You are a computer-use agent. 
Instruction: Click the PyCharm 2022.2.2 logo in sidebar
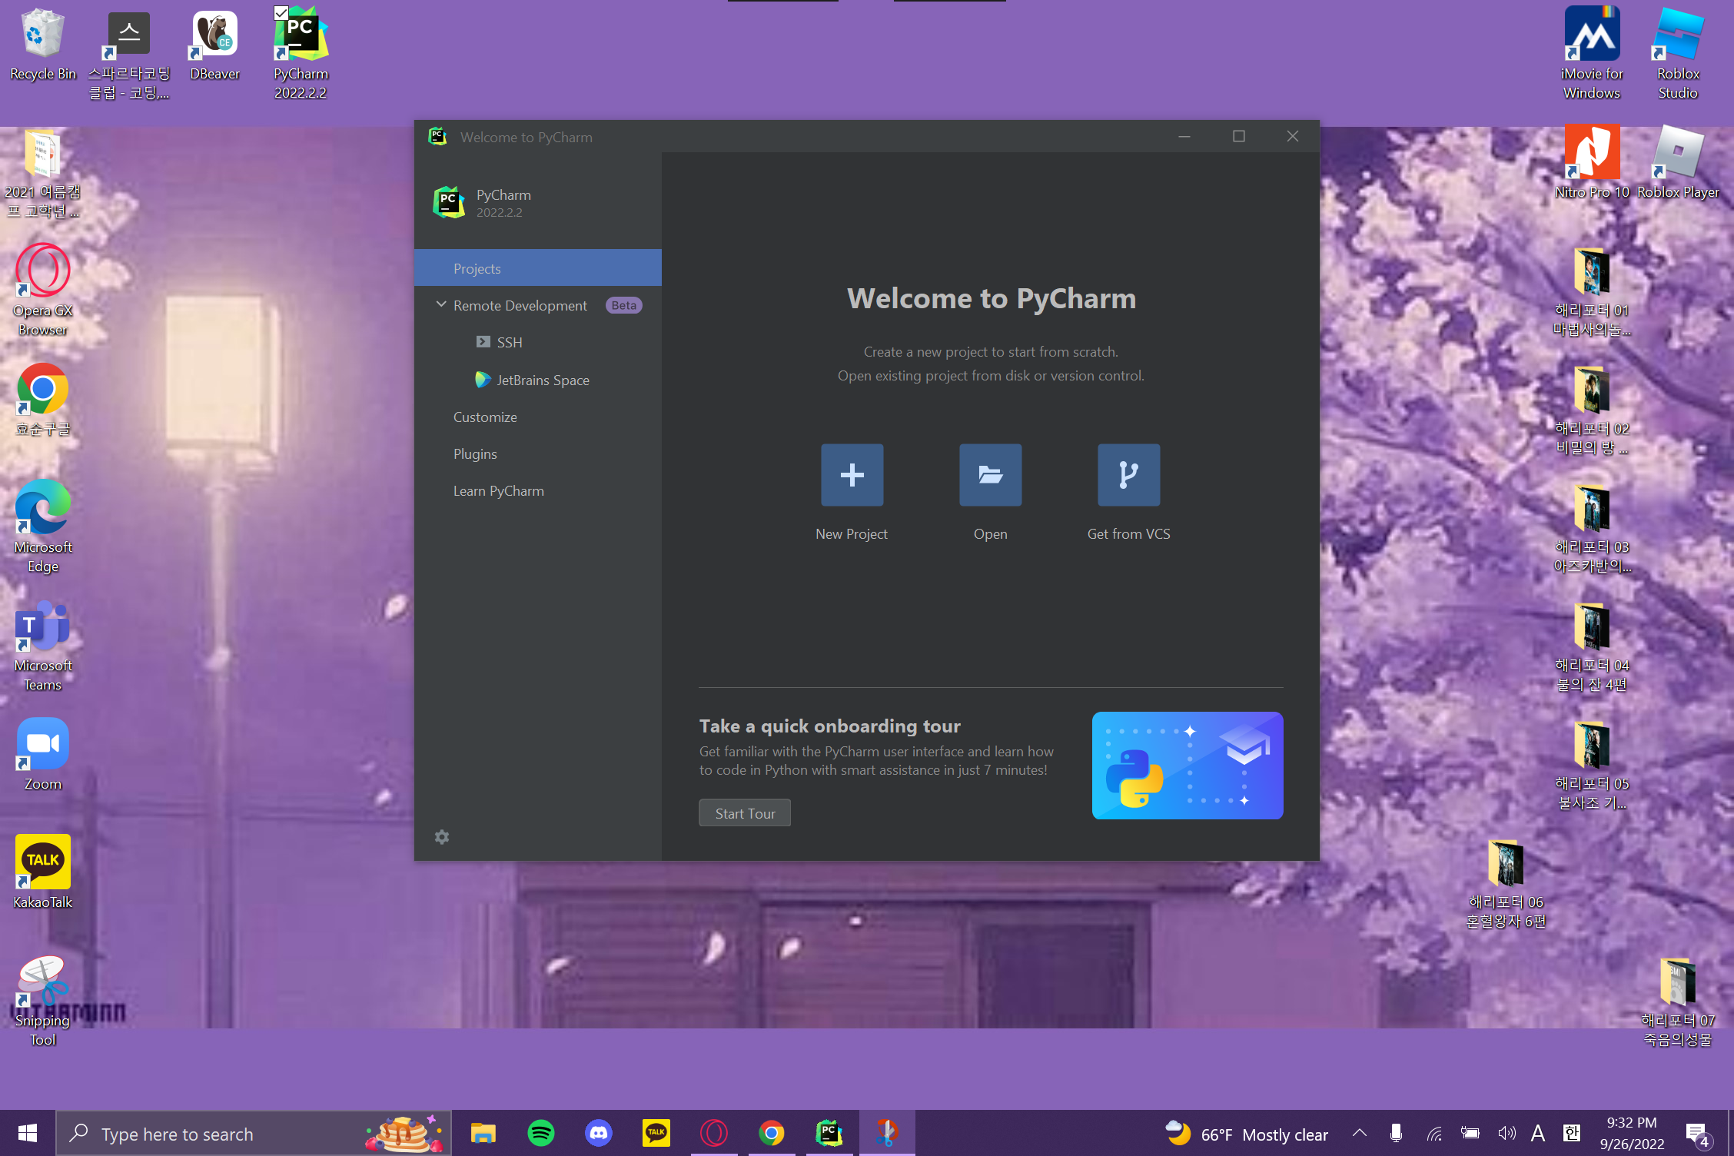tap(449, 203)
